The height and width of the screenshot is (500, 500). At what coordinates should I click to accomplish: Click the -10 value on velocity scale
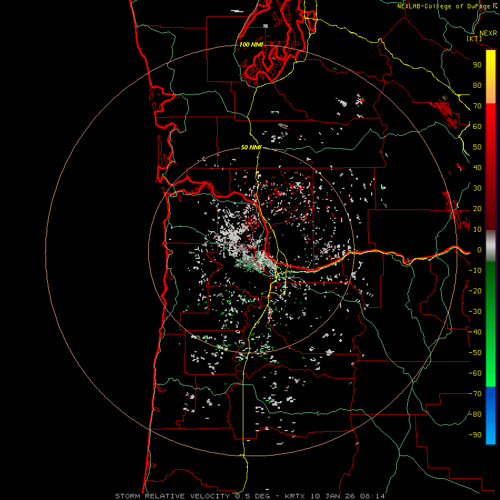coord(475,271)
